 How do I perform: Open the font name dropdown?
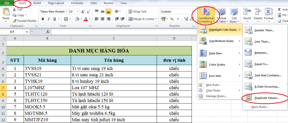click(x=67, y=11)
